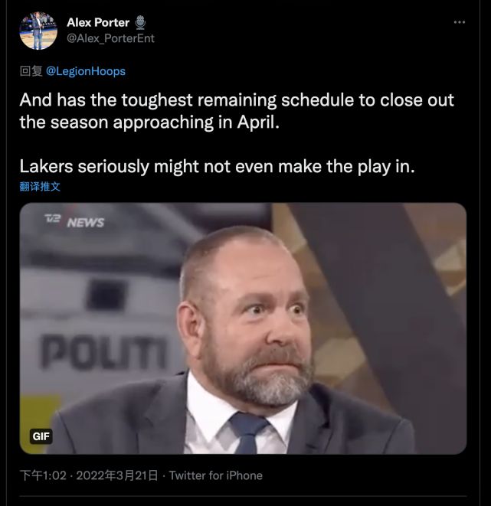Open the @LegionHoops mention link
The image size is (491, 506).
pos(86,71)
